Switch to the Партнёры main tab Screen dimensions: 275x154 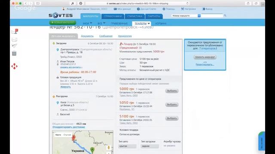tap(154, 16)
